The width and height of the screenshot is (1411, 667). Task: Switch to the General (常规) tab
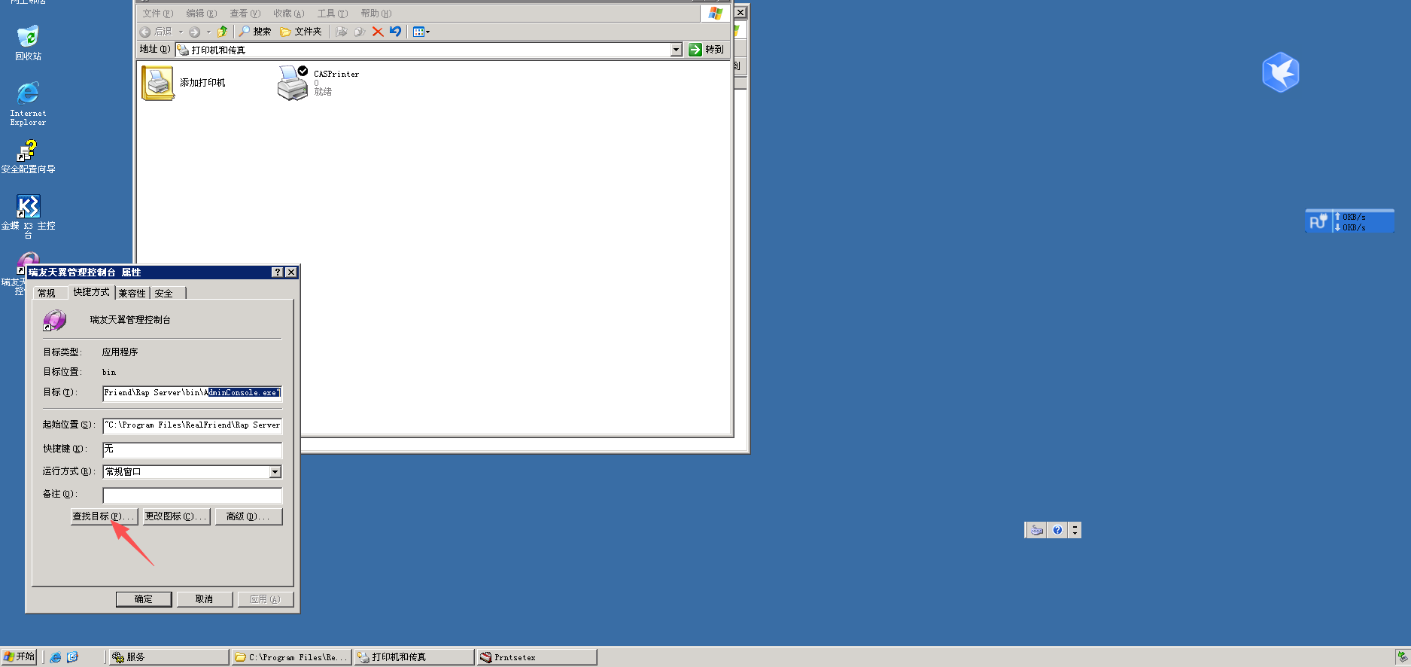click(47, 293)
